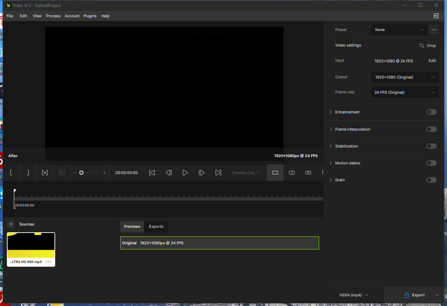Click the timeline zoom slider handle

81,173
